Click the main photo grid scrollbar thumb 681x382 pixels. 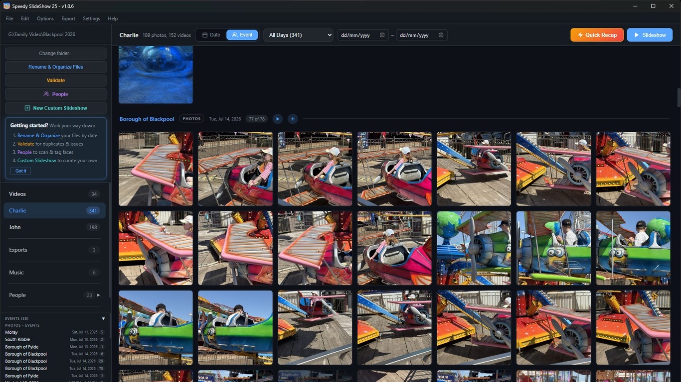click(679, 97)
